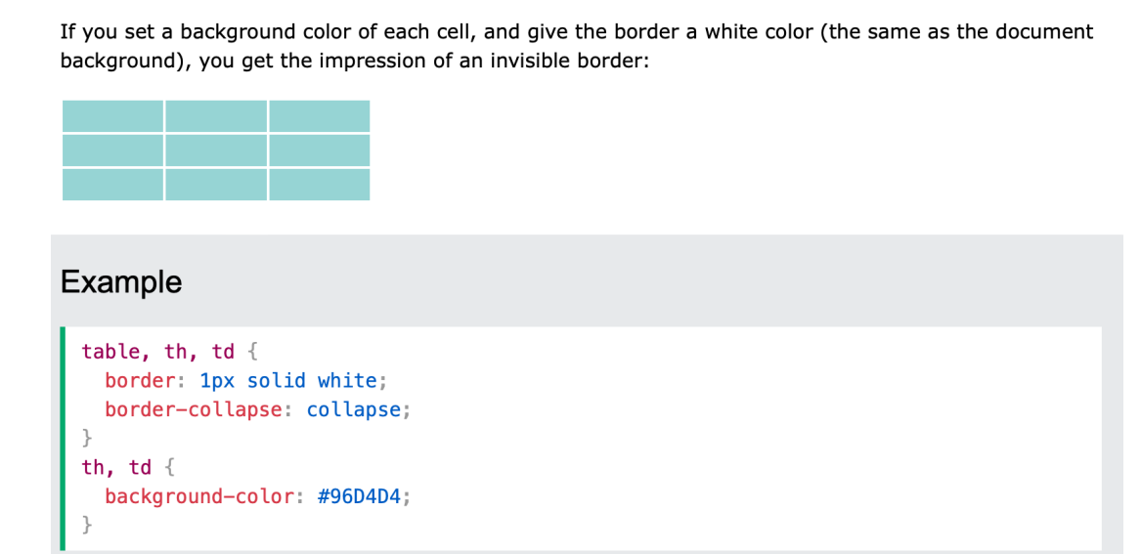Image resolution: width=1141 pixels, height=554 pixels.
Task: Click the final closing brace in the code
Action: click(x=87, y=524)
